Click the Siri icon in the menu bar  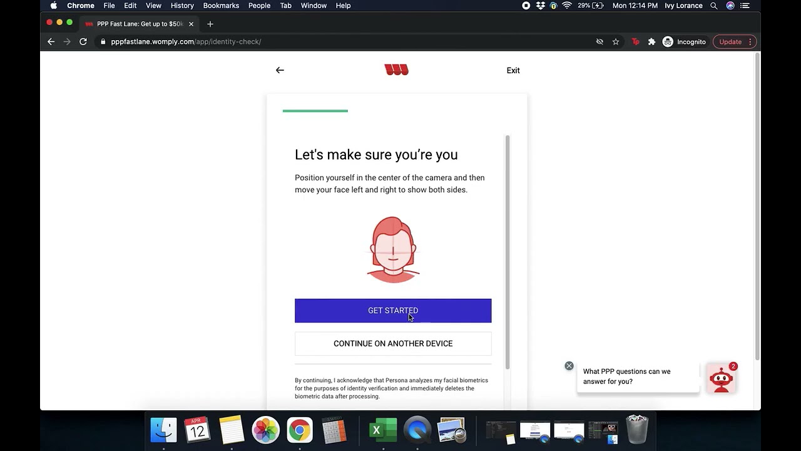coord(730,6)
